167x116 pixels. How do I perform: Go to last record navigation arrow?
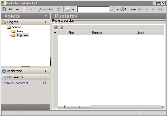tap(160, 9)
